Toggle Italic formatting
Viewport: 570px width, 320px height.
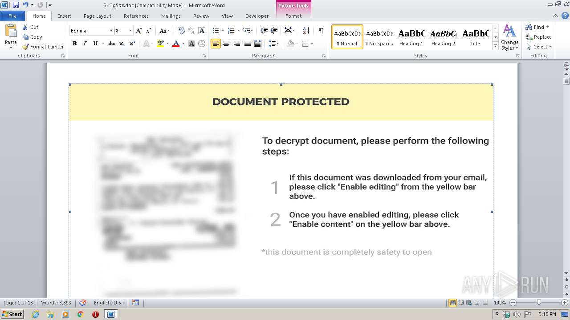pyautogui.click(x=85, y=44)
